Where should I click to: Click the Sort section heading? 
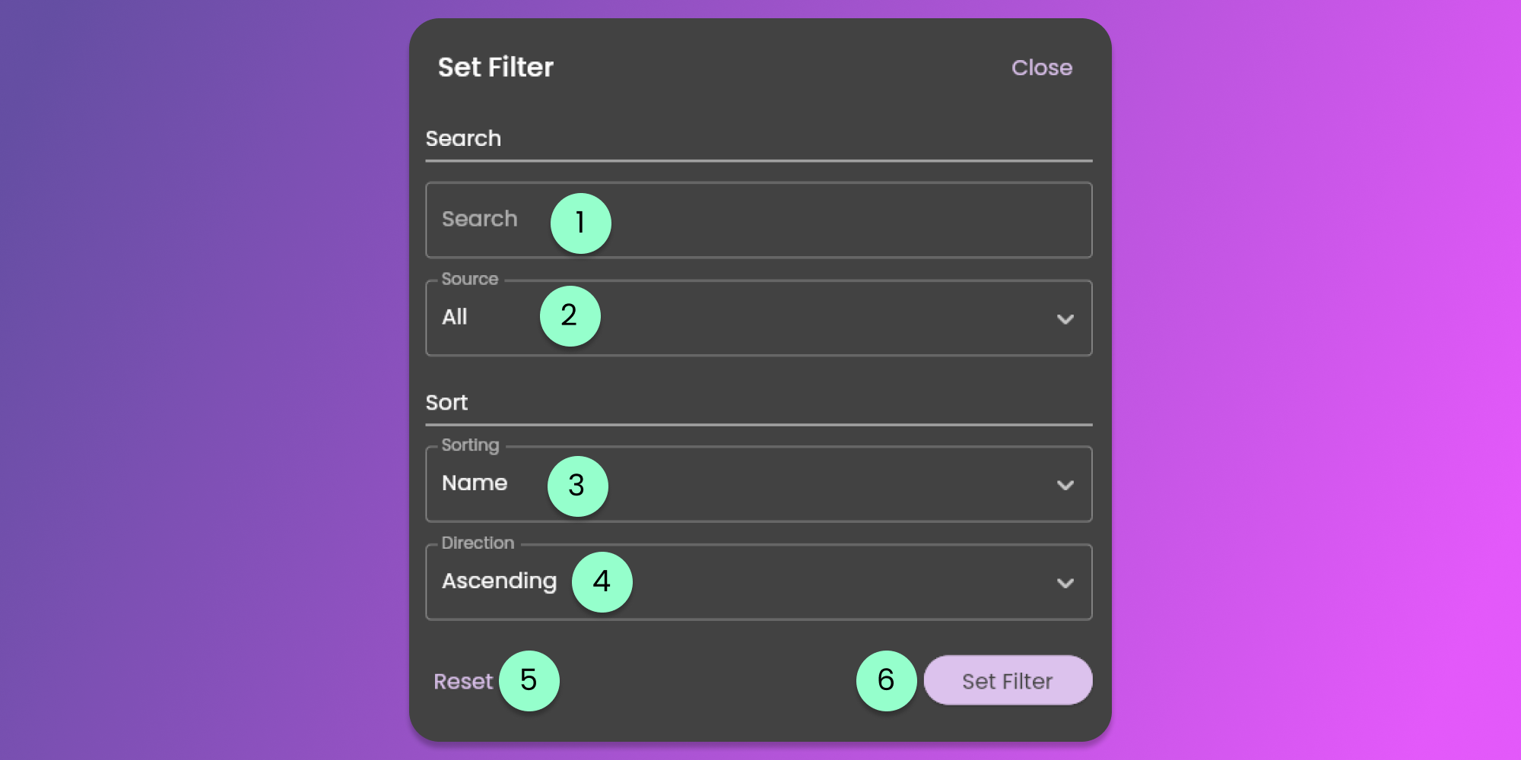[x=446, y=402]
